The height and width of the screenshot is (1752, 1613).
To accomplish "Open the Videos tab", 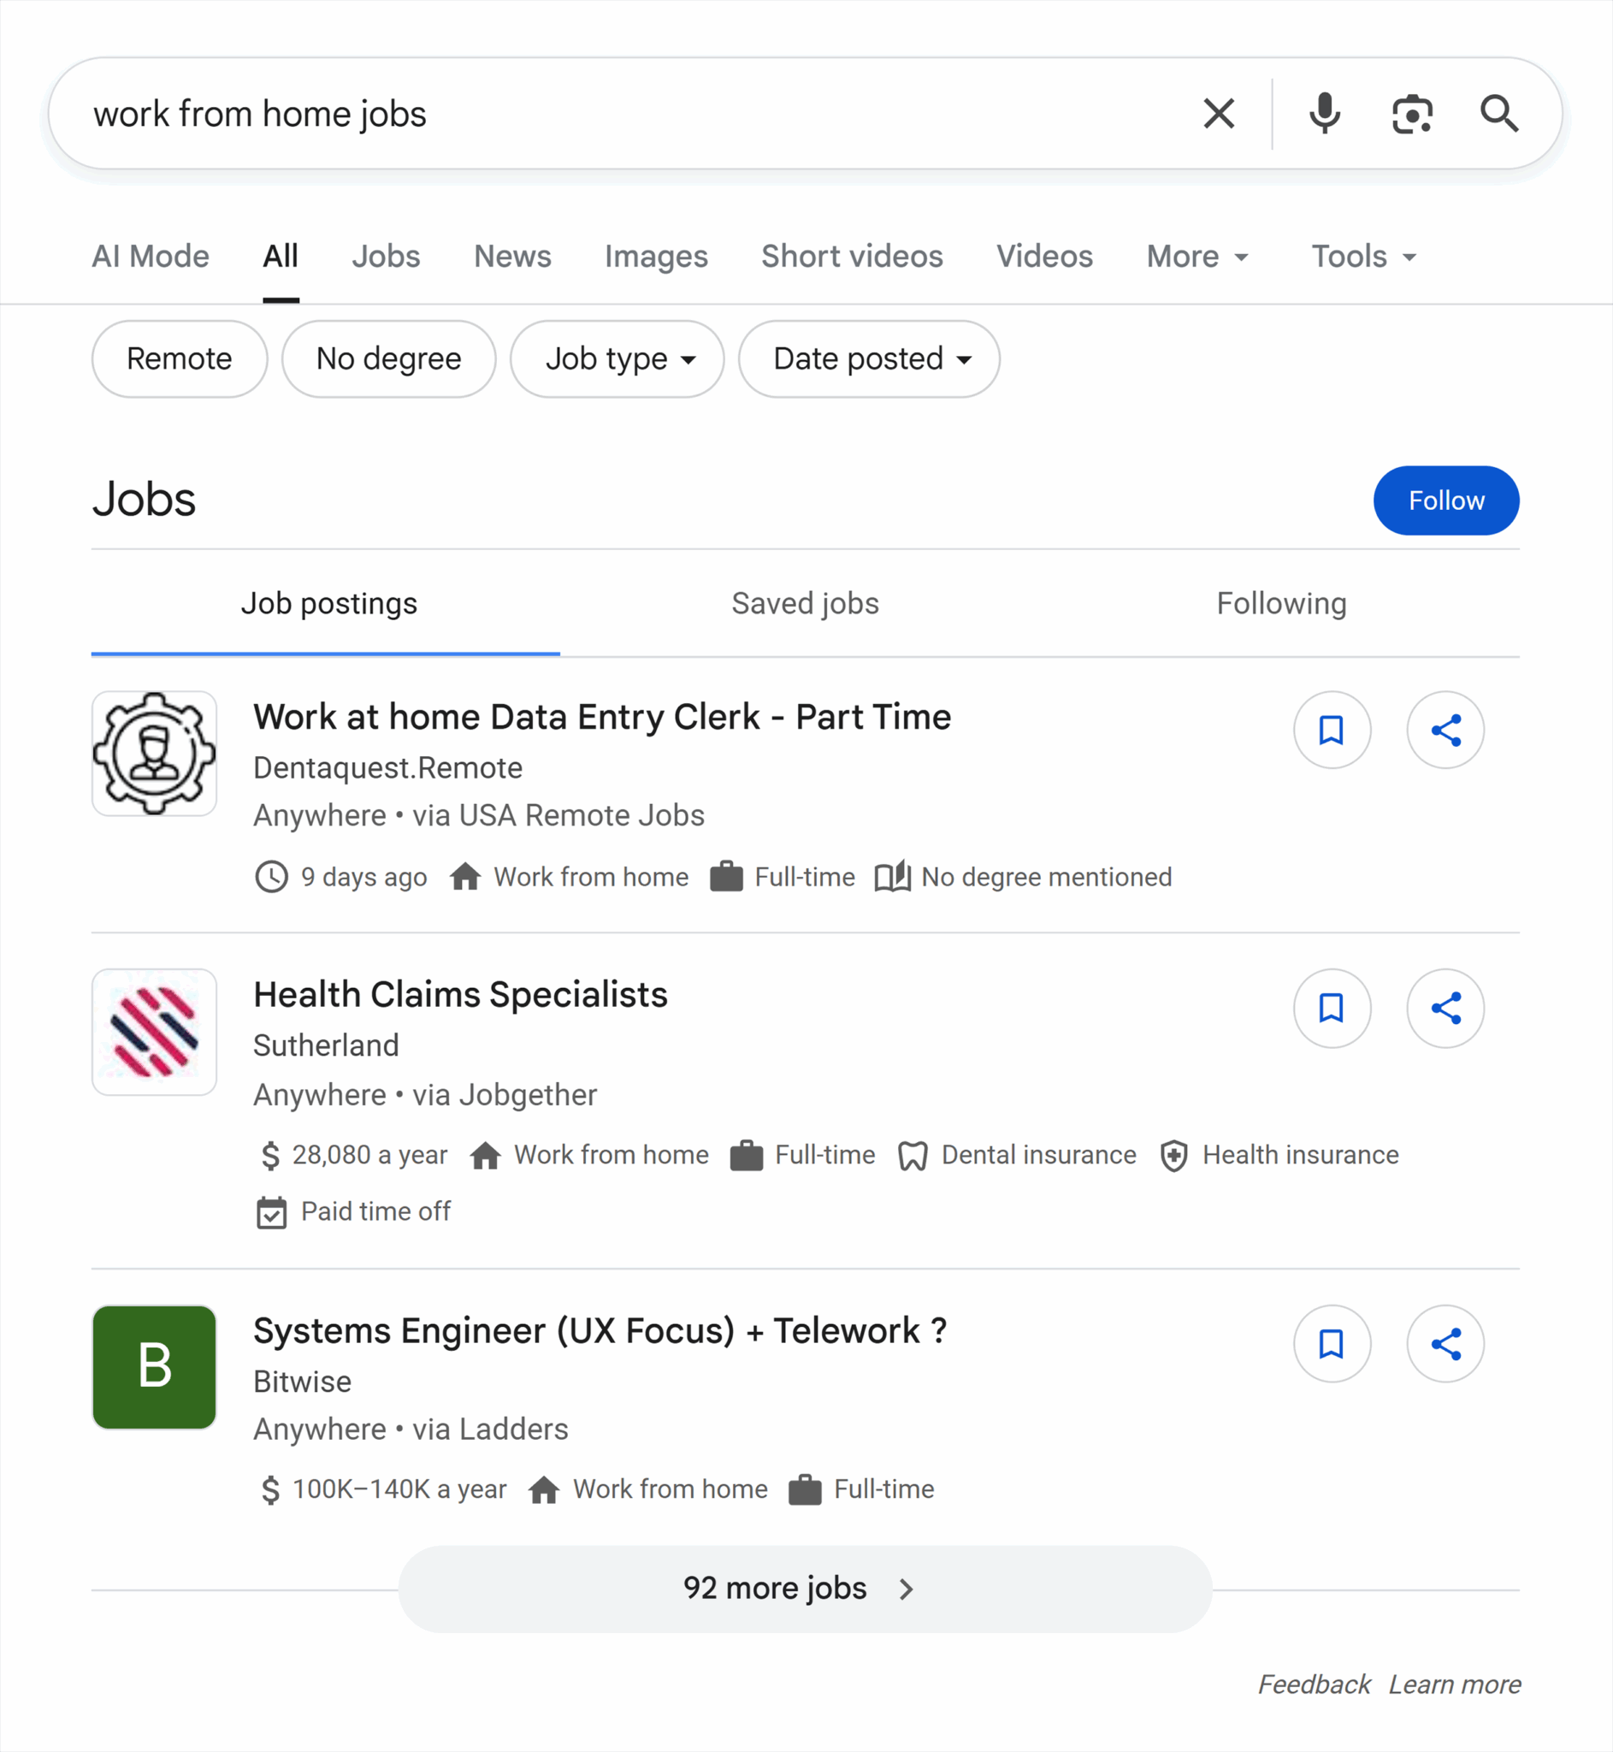I will pyautogui.click(x=1045, y=257).
